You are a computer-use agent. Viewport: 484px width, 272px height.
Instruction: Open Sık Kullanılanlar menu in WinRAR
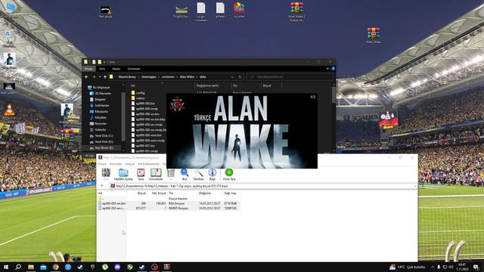pos(149,164)
